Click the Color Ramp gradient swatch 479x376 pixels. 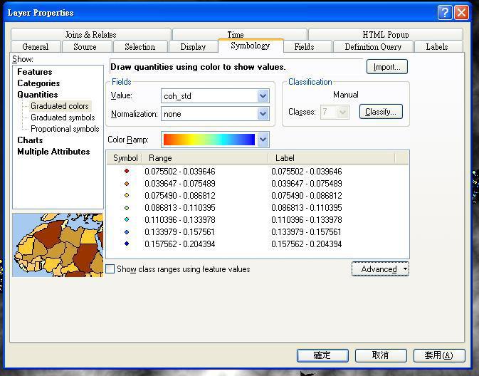point(209,140)
